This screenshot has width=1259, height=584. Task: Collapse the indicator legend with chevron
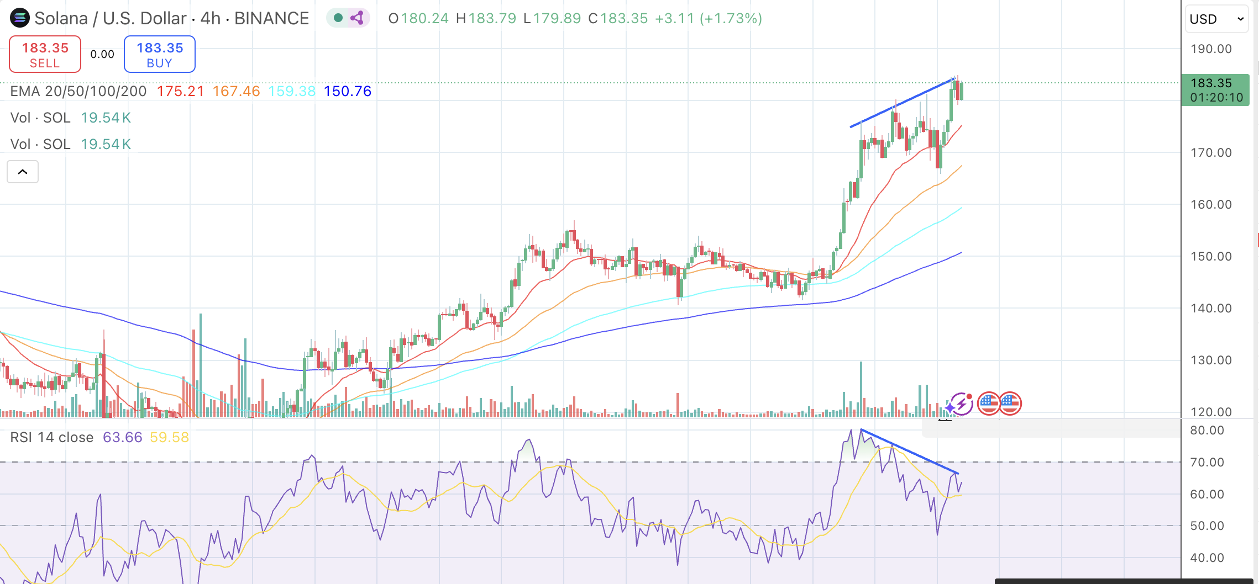[x=23, y=172]
